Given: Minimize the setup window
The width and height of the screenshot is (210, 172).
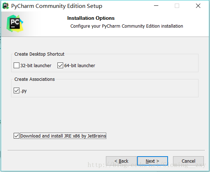Looking at the screenshot, I should pyautogui.click(x=156, y=6).
